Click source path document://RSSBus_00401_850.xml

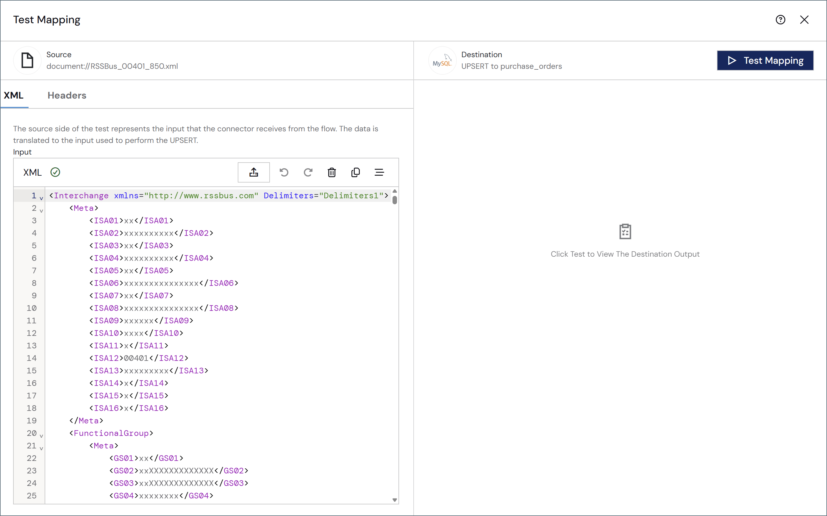pyautogui.click(x=112, y=66)
